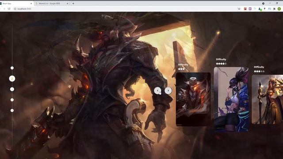Click the previous slide arrow button
Viewport: 283px width, 159px height.
(157, 91)
